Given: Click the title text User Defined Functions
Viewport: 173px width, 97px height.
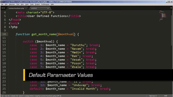Looking at the screenshot, I should coord(47,16).
